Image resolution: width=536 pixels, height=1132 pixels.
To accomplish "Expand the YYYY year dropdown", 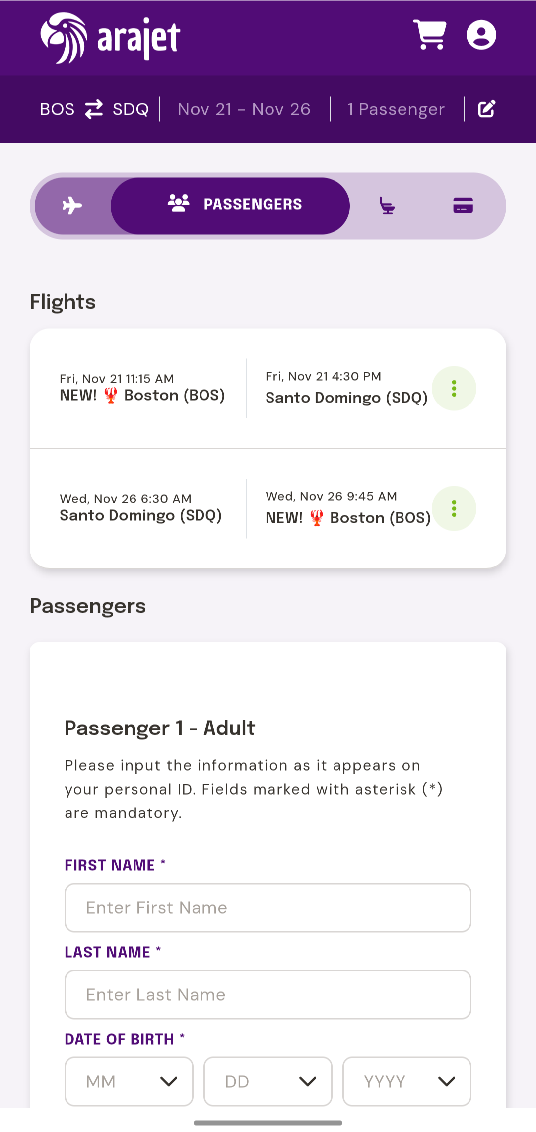I will tap(407, 1081).
